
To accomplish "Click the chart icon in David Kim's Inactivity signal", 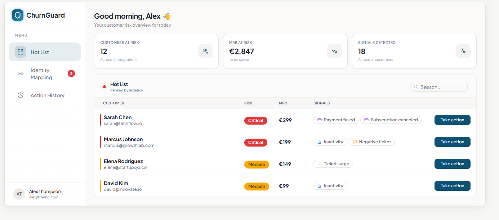I will [320, 185].
